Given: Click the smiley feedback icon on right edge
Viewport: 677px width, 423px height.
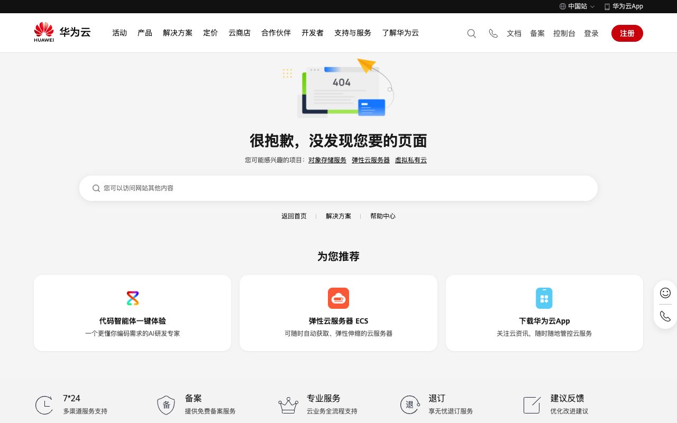Looking at the screenshot, I should pos(665,293).
